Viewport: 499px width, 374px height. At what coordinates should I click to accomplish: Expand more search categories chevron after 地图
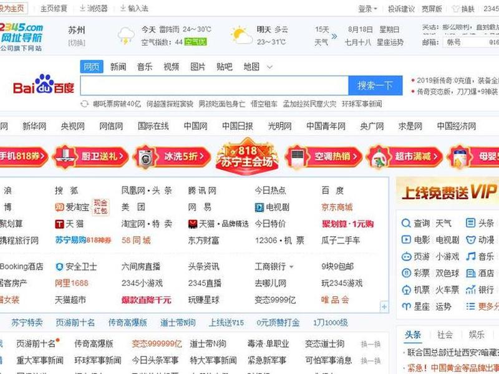pyautogui.click(x=269, y=67)
